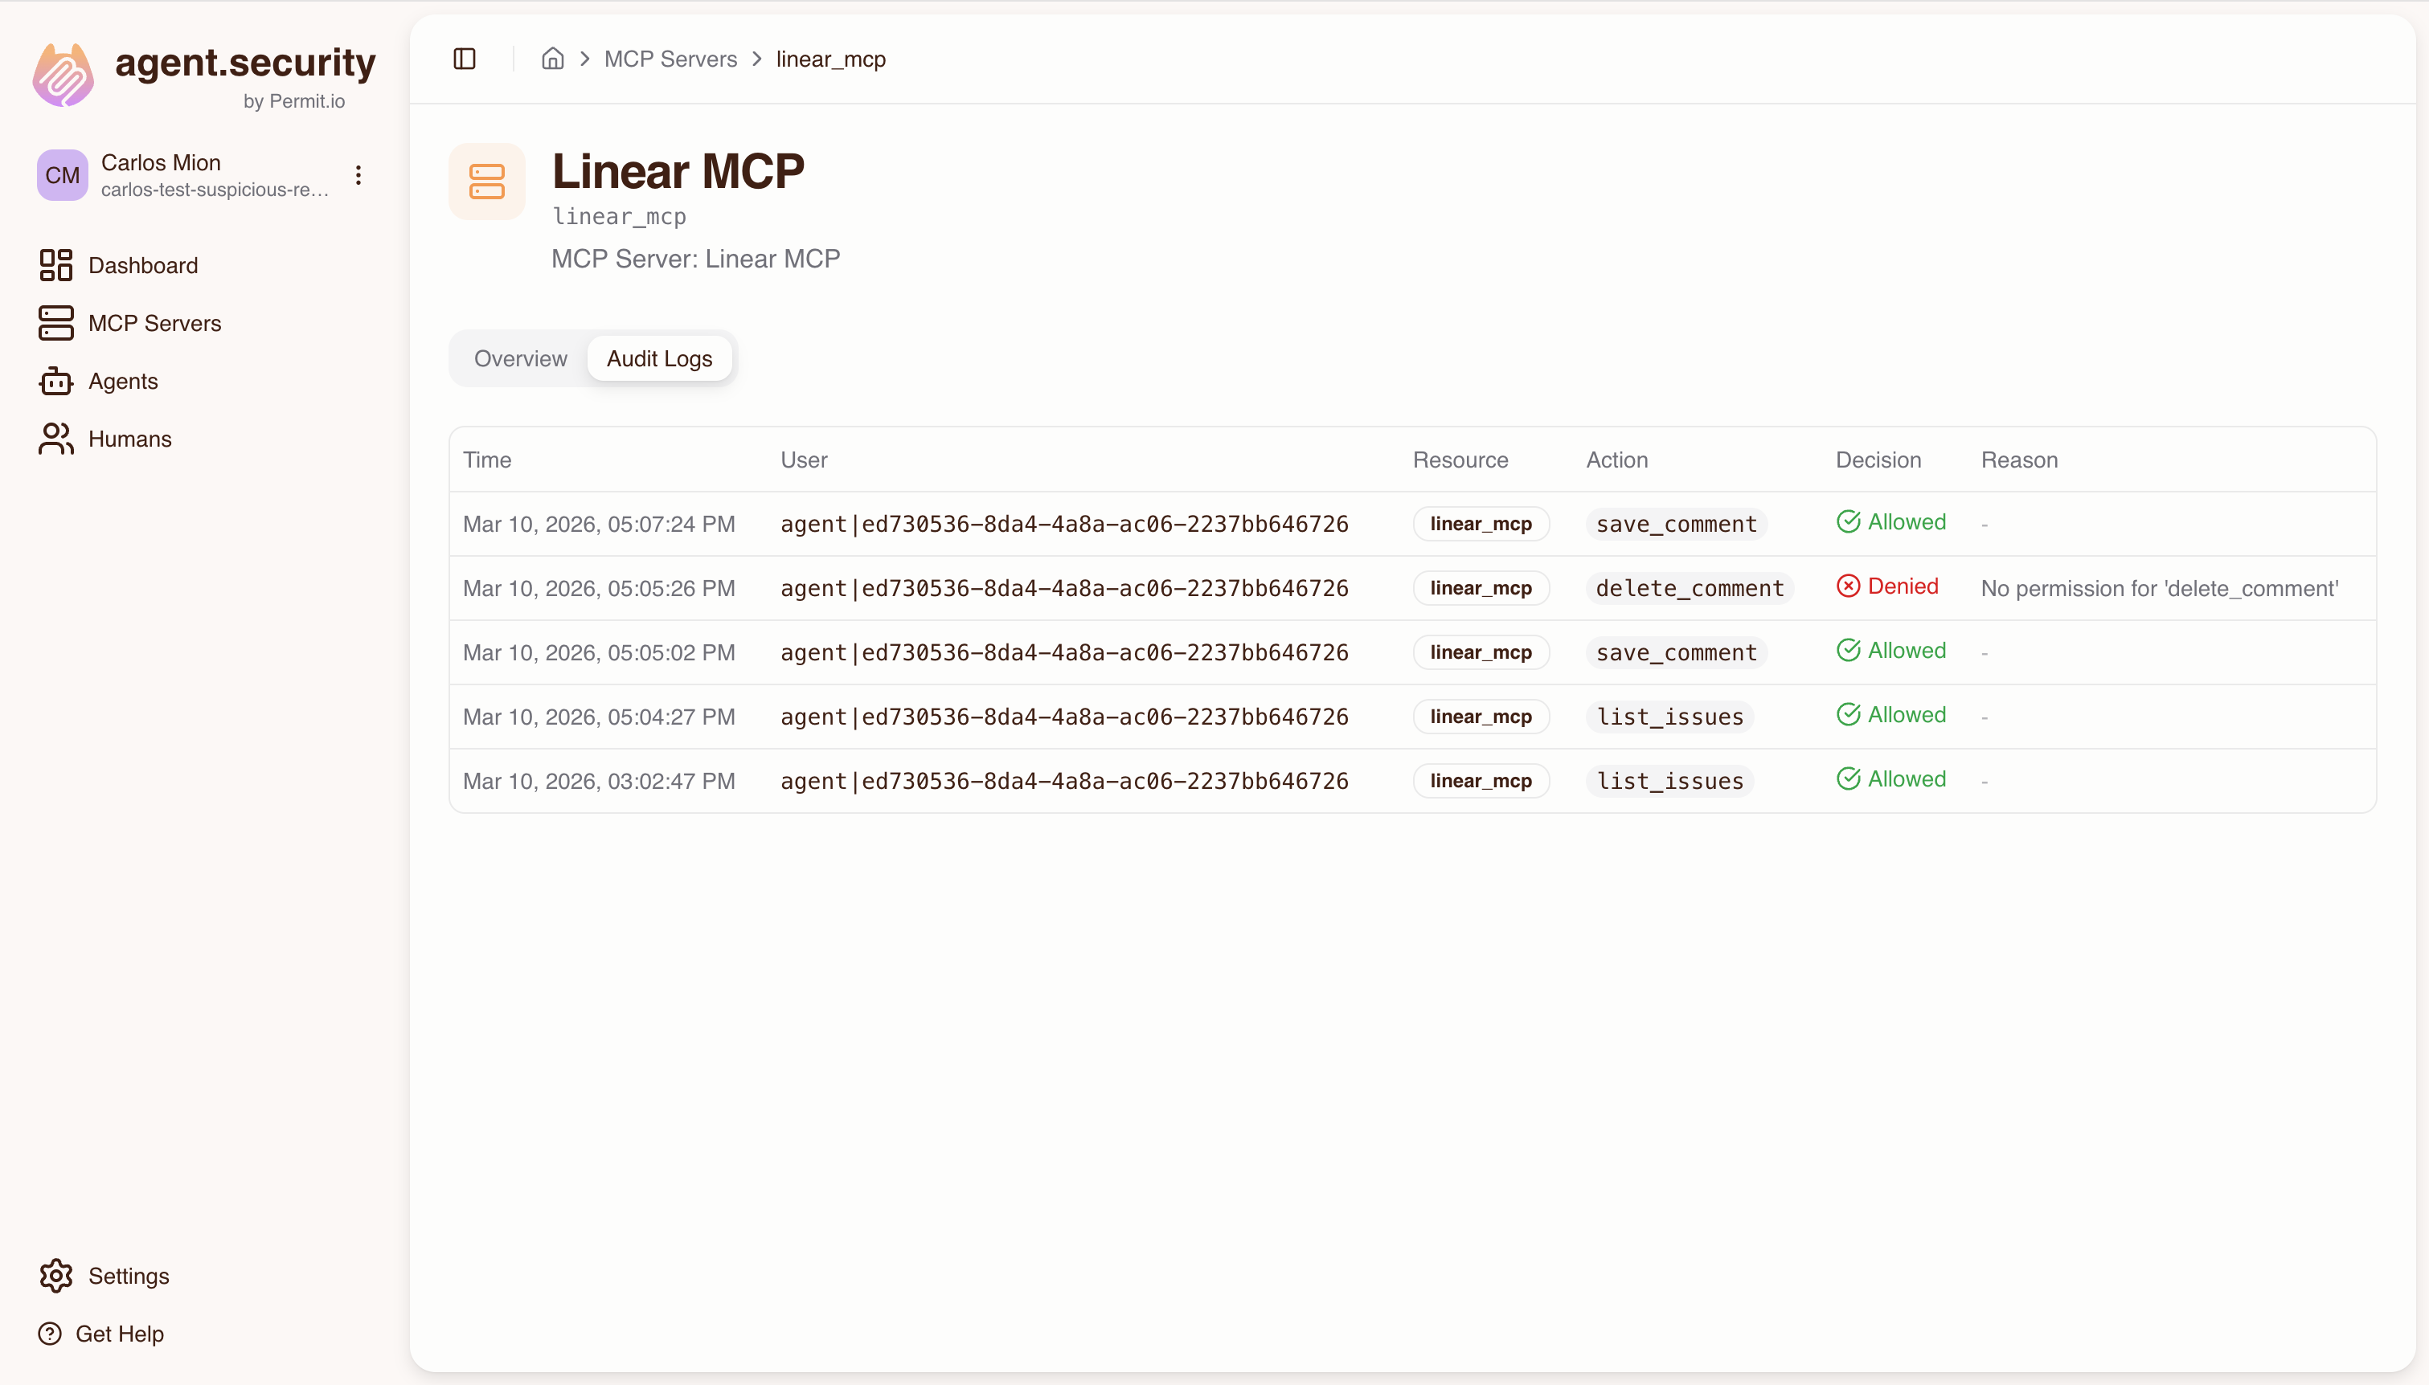Click linear_mcp in the breadcrumb trail
2429x1385 pixels.
click(x=829, y=58)
